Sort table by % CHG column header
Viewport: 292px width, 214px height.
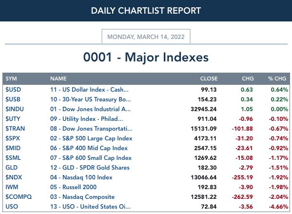click(277, 78)
